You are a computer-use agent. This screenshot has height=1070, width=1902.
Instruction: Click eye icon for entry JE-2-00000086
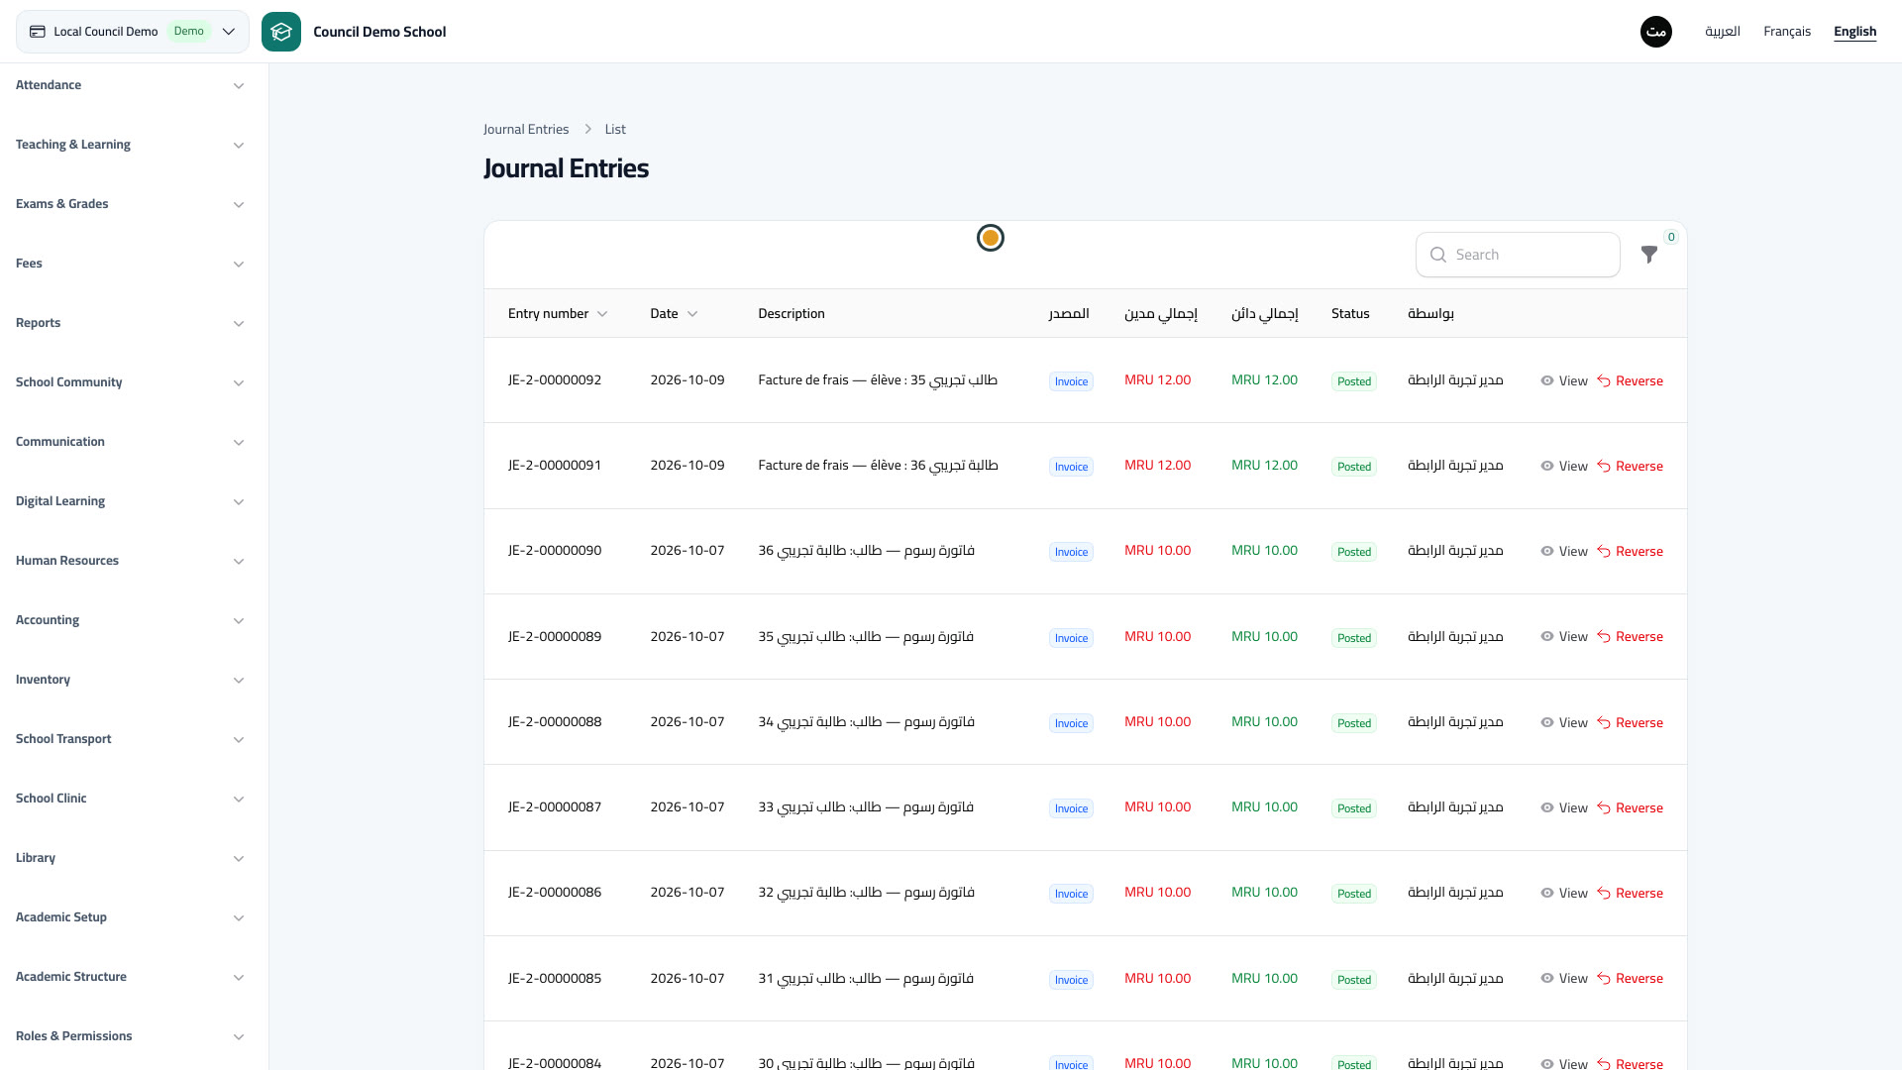point(1546,893)
